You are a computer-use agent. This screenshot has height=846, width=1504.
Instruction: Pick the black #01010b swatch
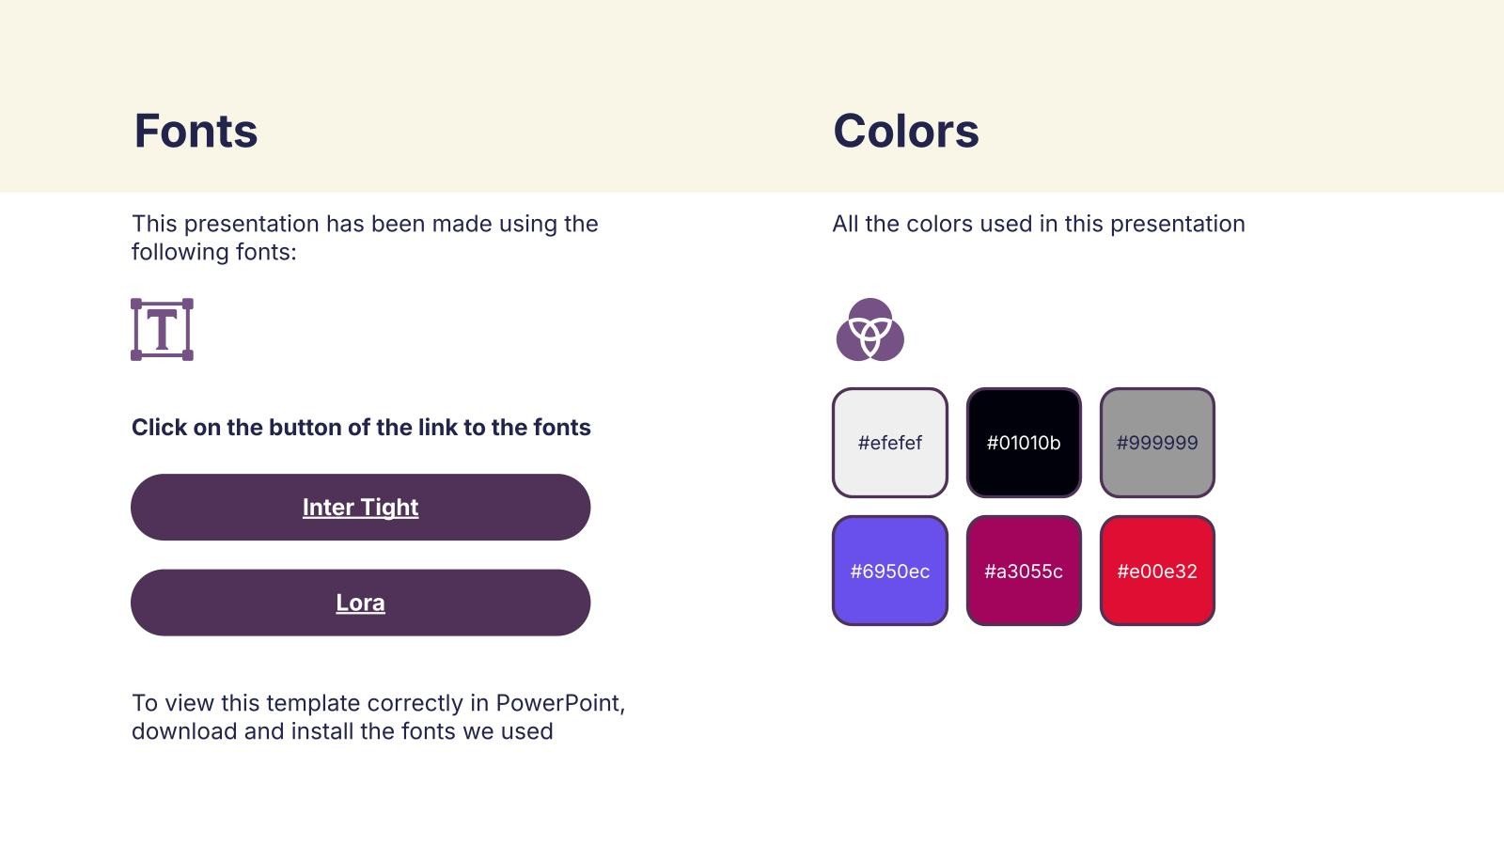[1024, 442]
